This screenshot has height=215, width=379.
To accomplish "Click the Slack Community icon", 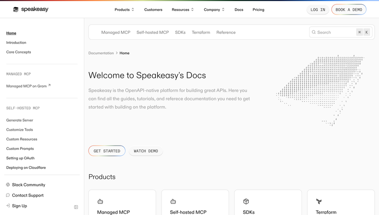I will (x=8, y=185).
